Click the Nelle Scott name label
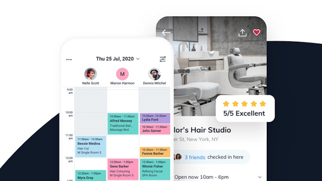This screenshot has width=322, height=181. pos(91,83)
